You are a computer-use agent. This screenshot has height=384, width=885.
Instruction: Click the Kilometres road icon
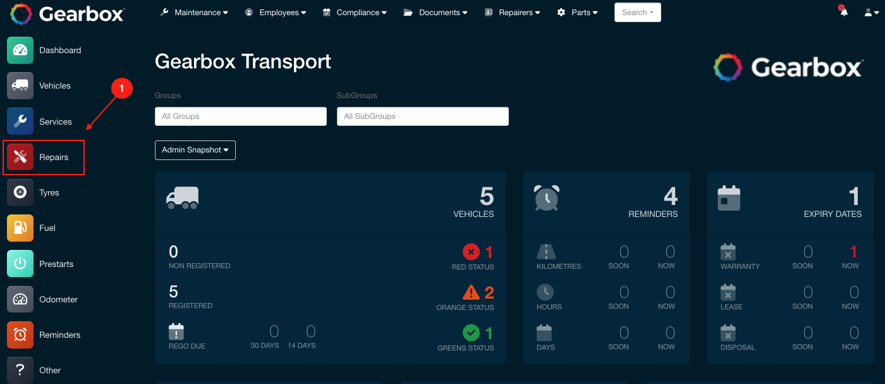546,252
